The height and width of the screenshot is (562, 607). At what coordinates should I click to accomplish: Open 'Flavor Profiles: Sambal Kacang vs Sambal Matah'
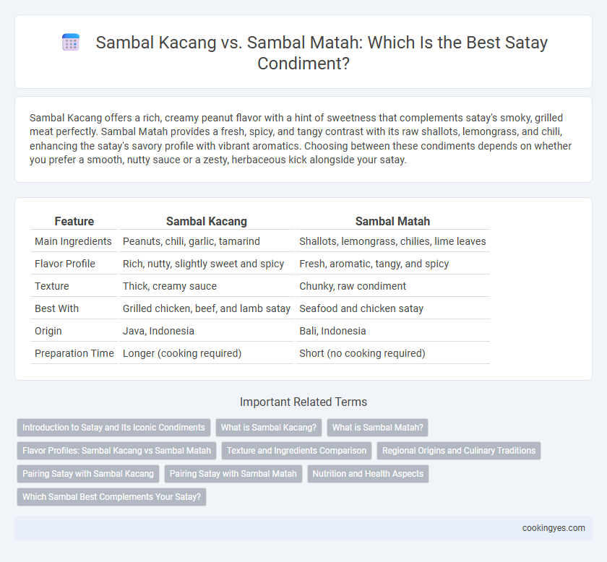[x=116, y=451]
